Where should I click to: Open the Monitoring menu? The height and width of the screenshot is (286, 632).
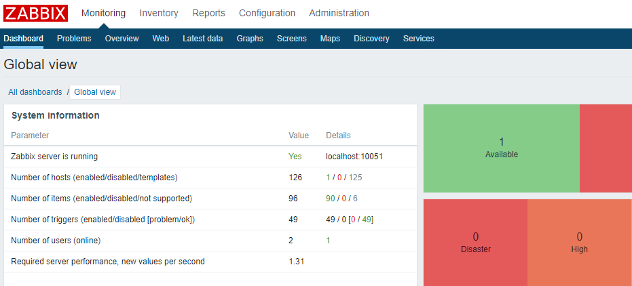pos(103,13)
